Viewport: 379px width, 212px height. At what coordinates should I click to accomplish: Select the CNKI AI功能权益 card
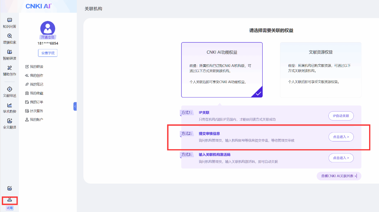pyautogui.click(x=222, y=70)
